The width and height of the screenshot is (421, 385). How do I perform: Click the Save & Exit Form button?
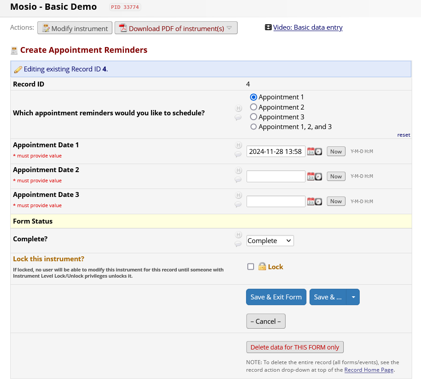(x=276, y=297)
